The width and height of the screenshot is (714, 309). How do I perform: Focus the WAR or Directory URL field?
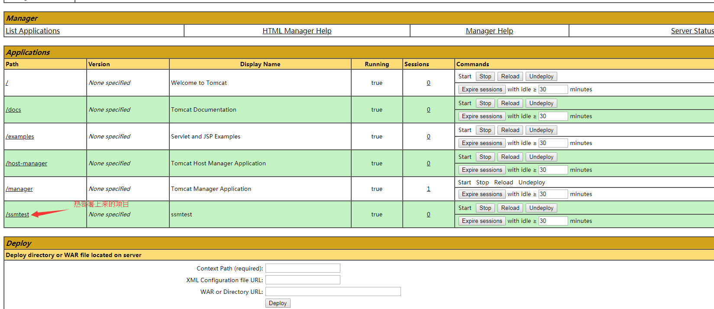[x=333, y=292]
